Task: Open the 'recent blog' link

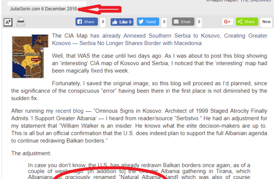Action: 70,111
